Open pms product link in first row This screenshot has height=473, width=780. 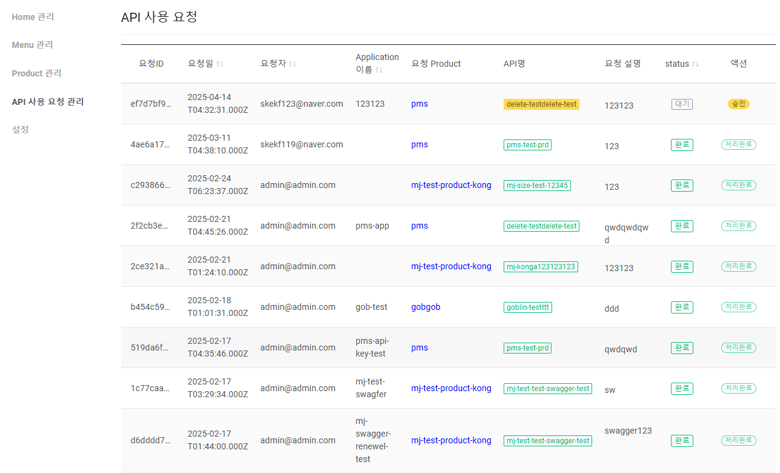(419, 104)
